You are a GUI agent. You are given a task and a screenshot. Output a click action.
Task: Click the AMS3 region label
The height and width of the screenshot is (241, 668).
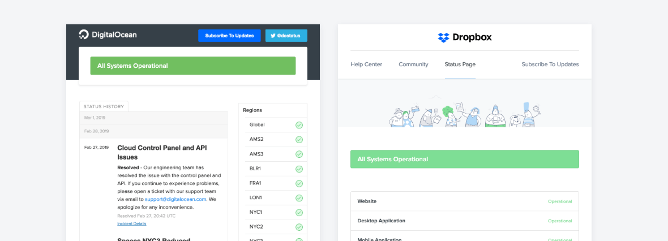[256, 154]
